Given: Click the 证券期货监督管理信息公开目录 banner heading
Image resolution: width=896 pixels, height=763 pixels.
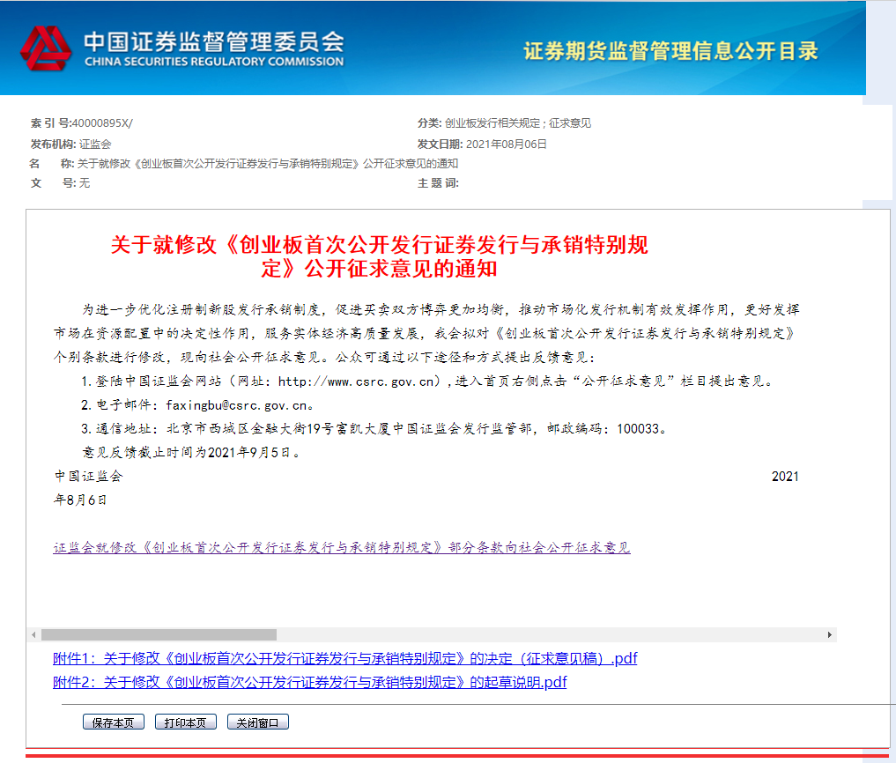Looking at the screenshot, I should (670, 51).
